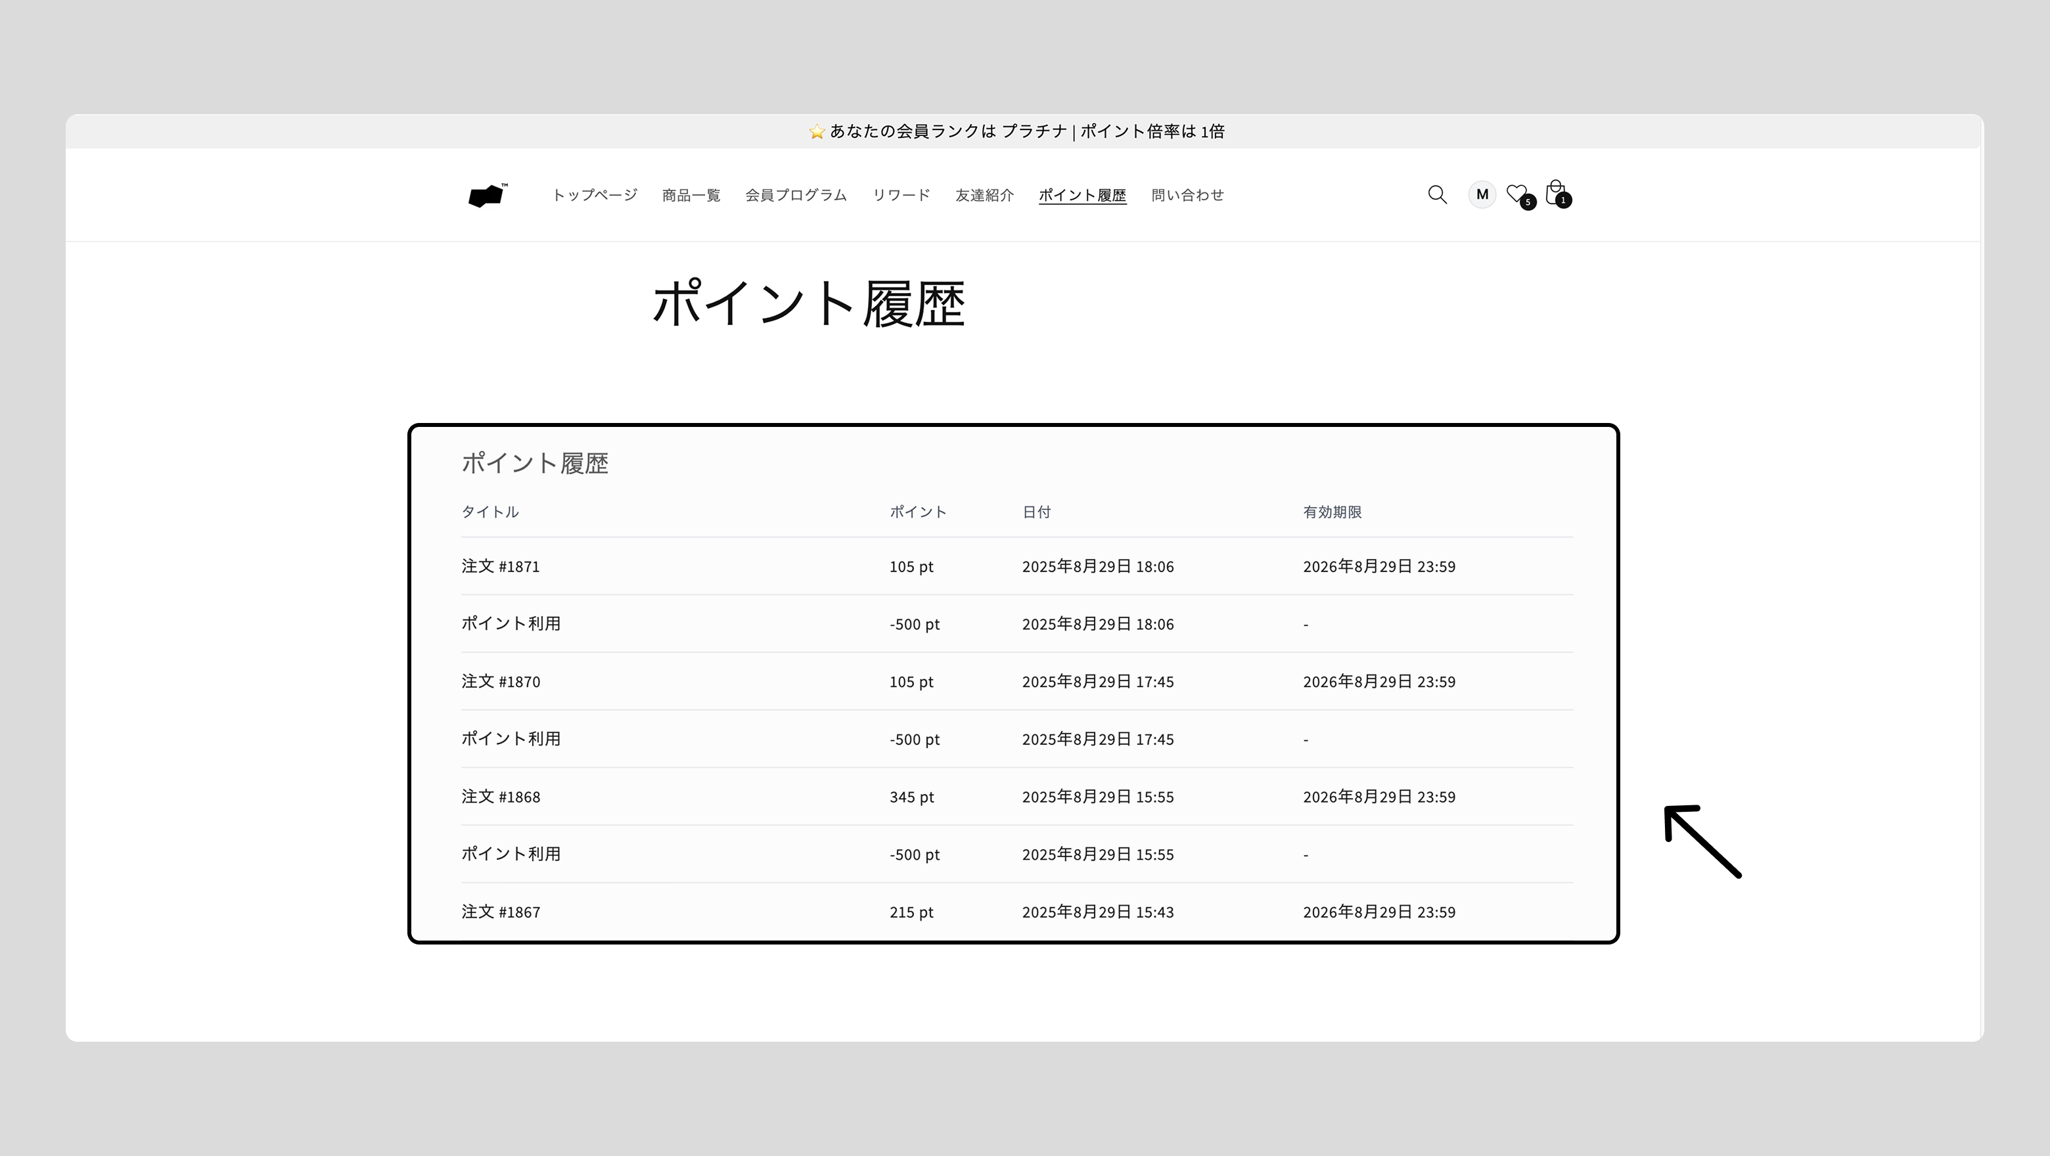Click the 有効期限 column header

(1332, 512)
